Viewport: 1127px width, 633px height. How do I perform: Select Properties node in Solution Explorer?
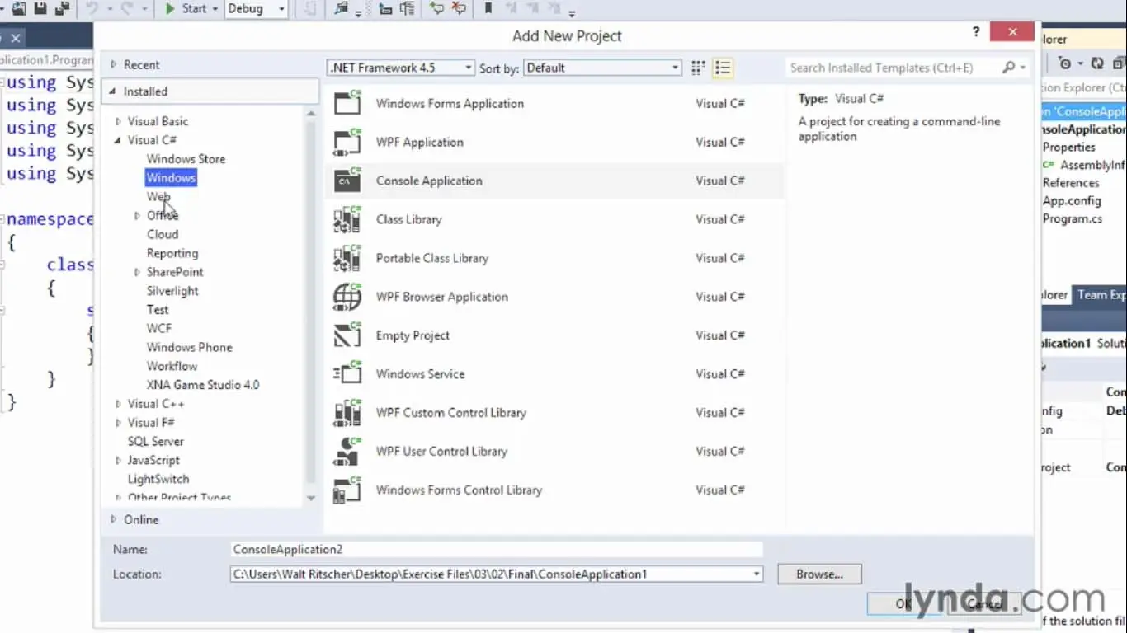(1069, 147)
